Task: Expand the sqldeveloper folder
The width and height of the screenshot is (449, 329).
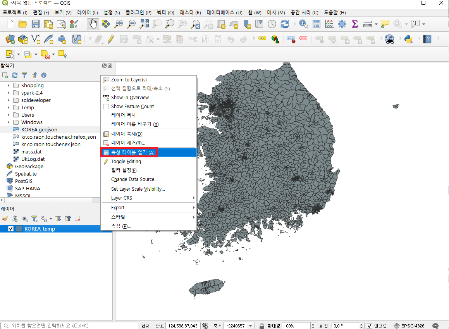Action: coord(8,100)
